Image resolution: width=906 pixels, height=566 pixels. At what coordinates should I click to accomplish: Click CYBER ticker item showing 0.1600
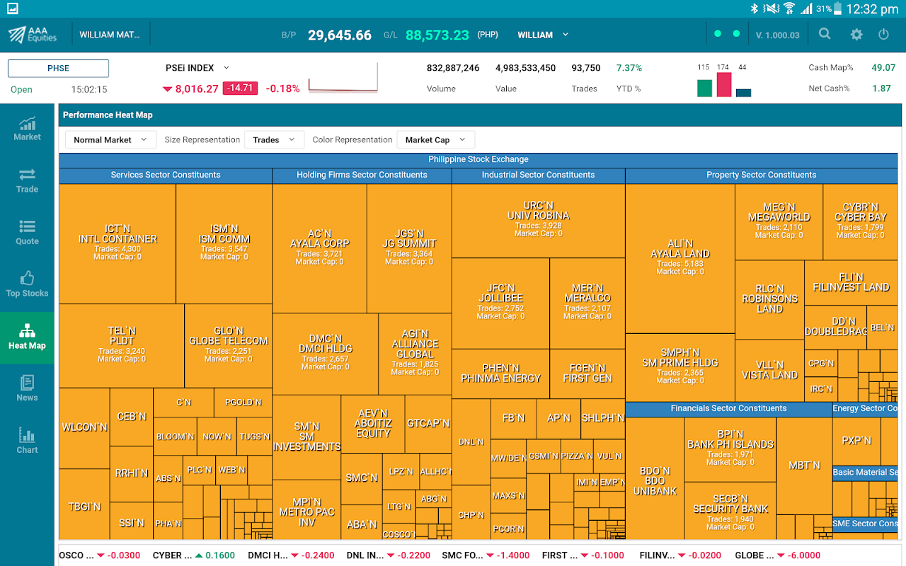(x=194, y=555)
